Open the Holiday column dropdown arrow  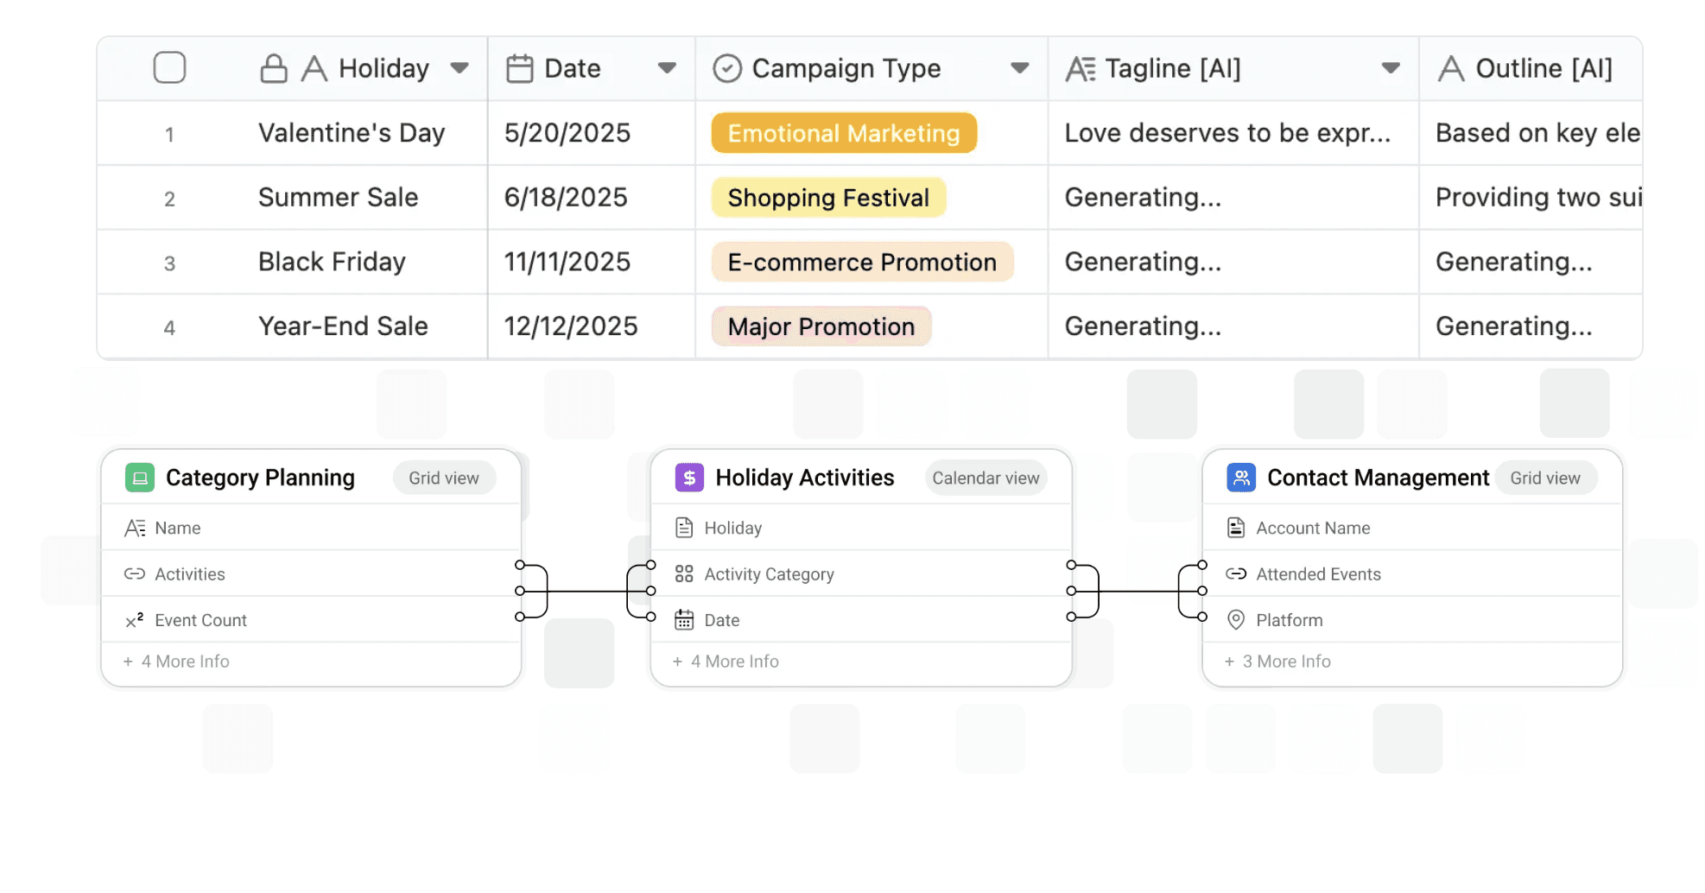460,68
